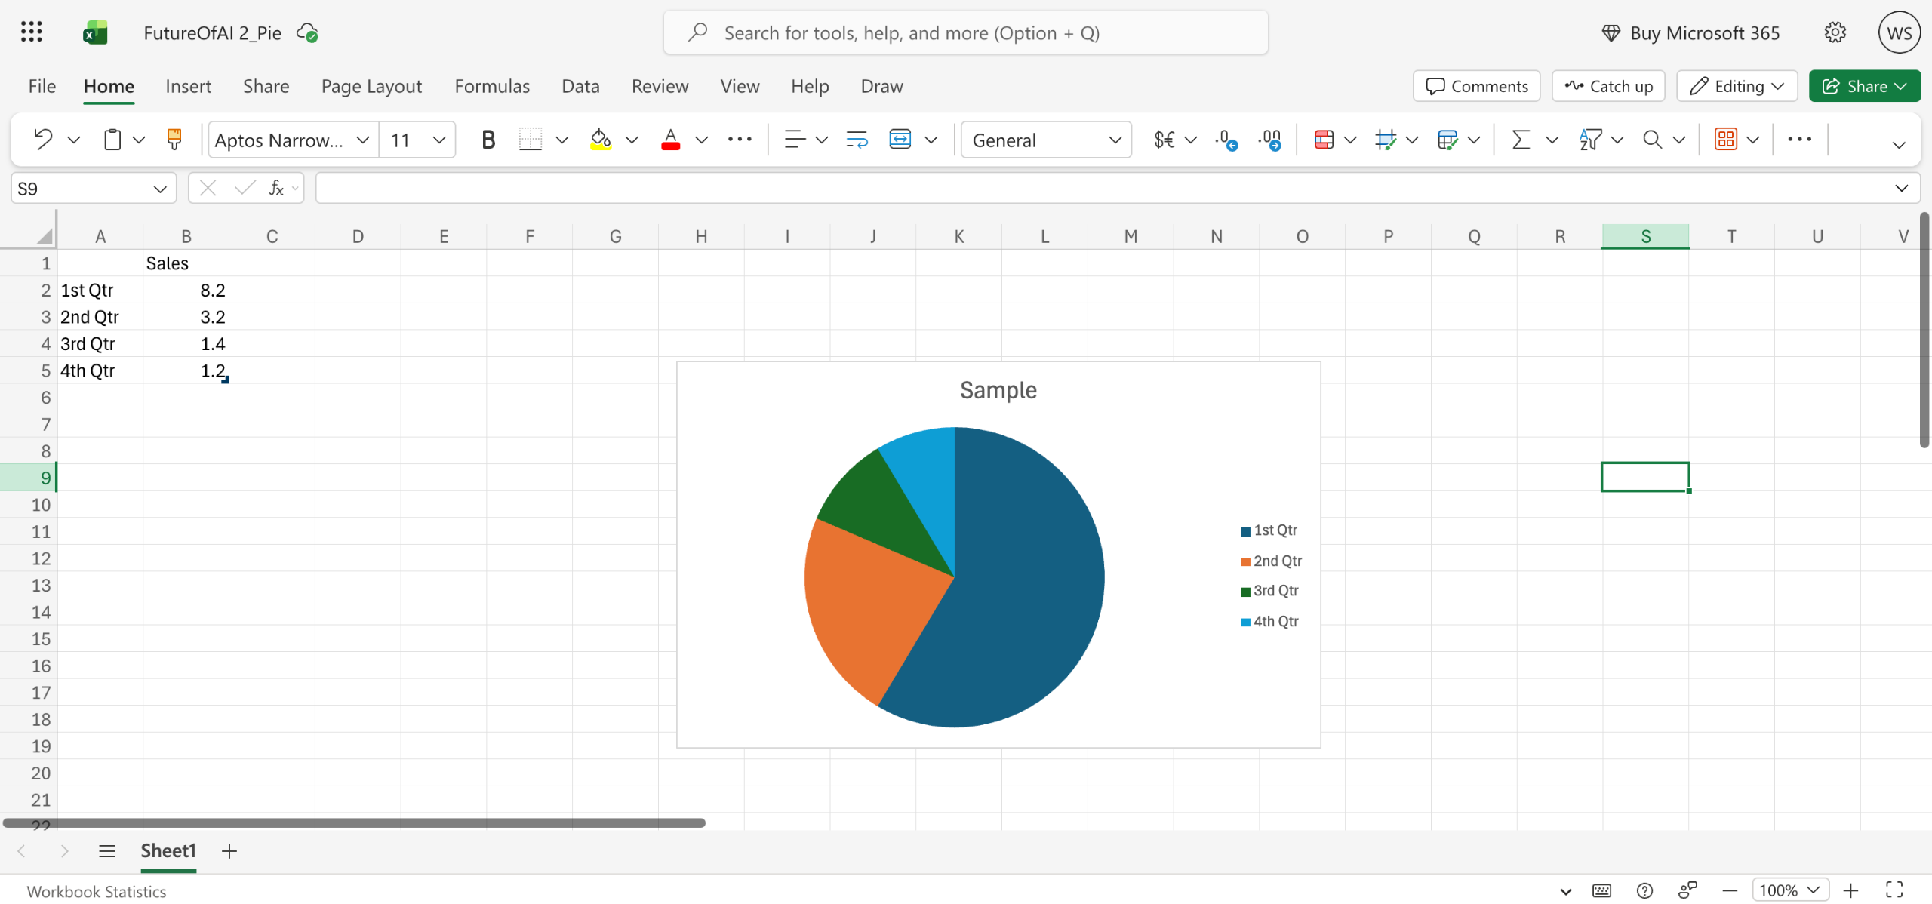The width and height of the screenshot is (1932, 904).
Task: Click the AutoSum sigma icon
Action: coord(1521,140)
